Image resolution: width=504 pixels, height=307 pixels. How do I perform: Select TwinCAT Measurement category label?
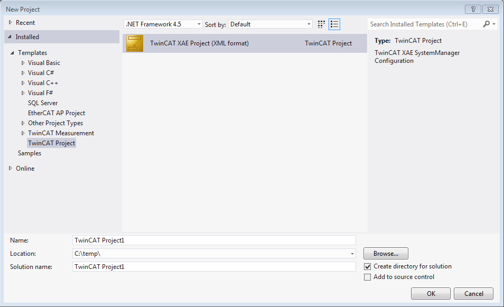61,133
